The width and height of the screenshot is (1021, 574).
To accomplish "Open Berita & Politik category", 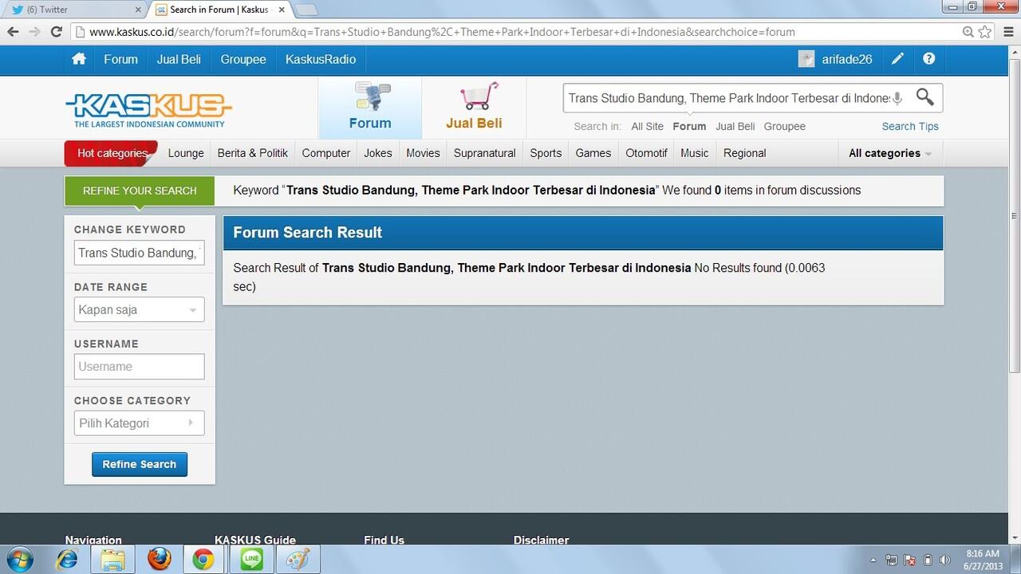I will (x=252, y=153).
